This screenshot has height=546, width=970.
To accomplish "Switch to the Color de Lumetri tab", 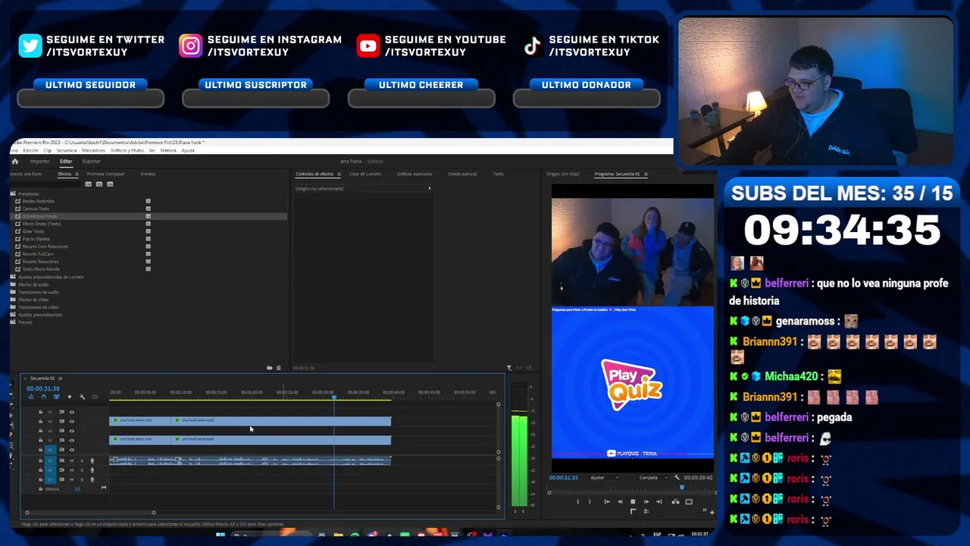I will coord(365,174).
